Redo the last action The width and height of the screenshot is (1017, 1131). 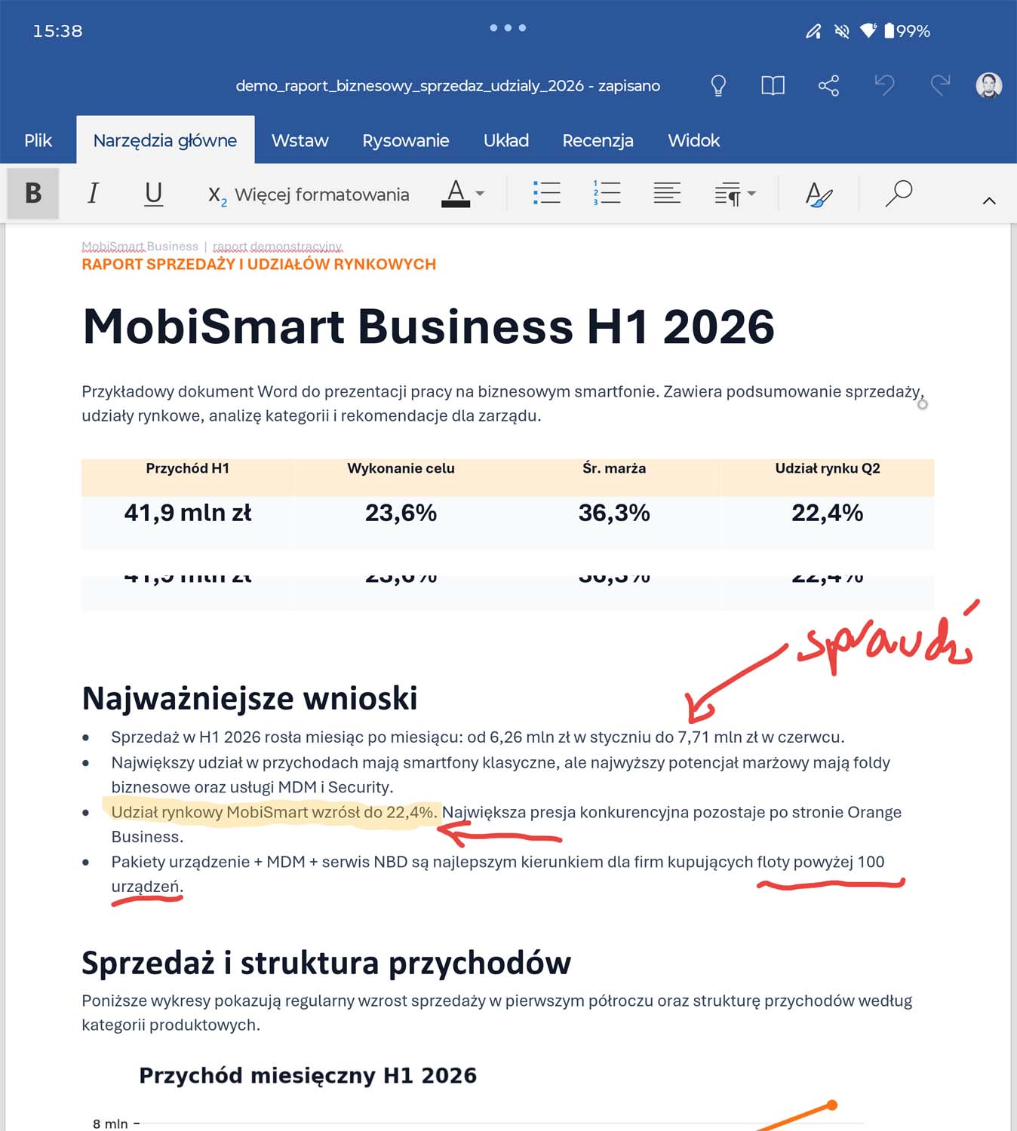940,85
